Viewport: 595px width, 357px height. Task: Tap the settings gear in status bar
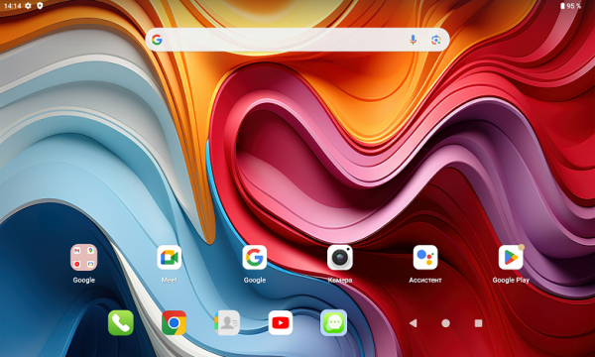point(28,6)
